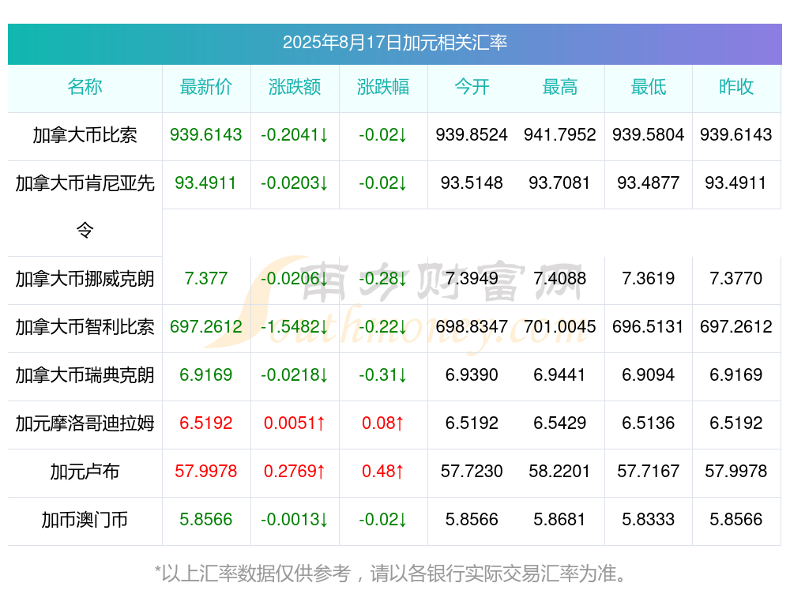Click latest price 697.2612 in green
This screenshot has height=598, width=790.
pyautogui.click(x=206, y=327)
